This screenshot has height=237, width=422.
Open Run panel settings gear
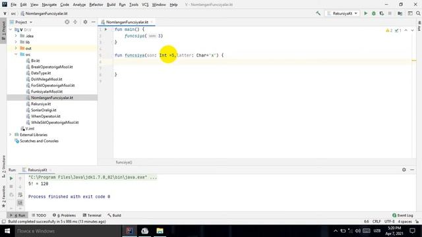(404, 170)
